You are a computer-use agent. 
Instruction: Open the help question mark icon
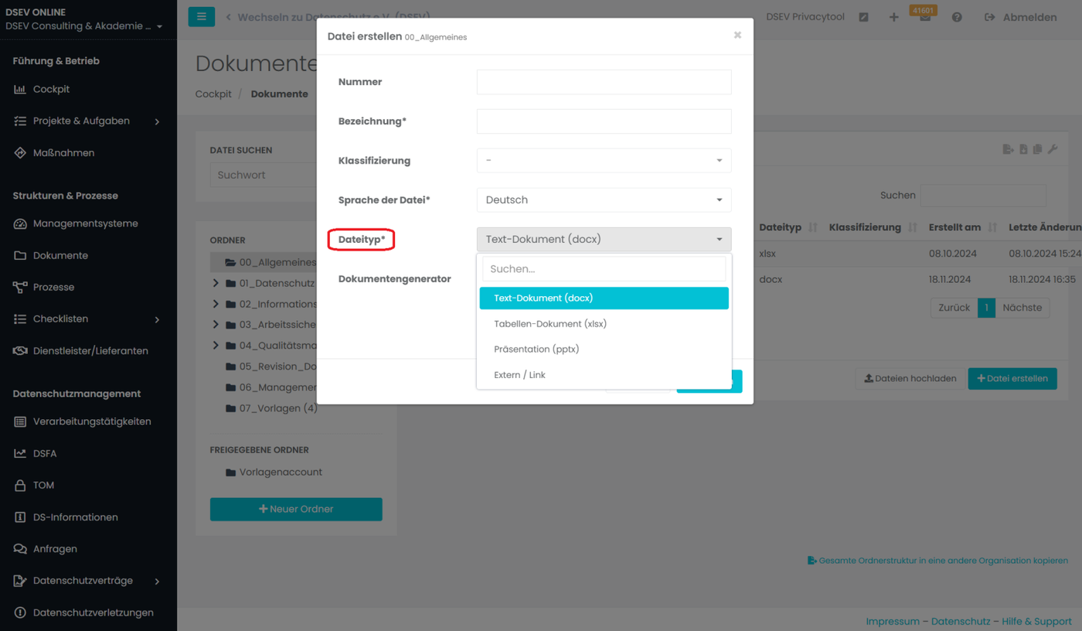pos(957,17)
